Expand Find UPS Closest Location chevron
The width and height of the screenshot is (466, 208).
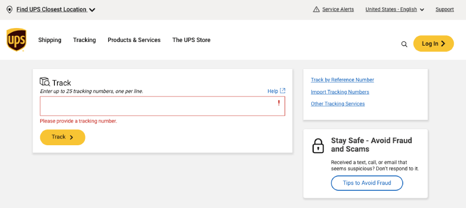coord(92,10)
